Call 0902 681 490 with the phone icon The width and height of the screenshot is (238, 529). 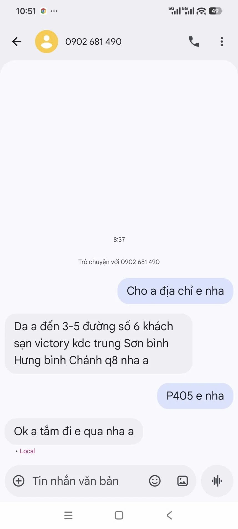pyautogui.click(x=194, y=42)
